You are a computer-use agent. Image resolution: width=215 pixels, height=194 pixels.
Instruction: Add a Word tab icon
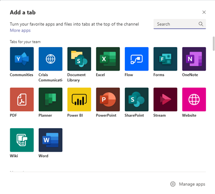[x=50, y=140]
